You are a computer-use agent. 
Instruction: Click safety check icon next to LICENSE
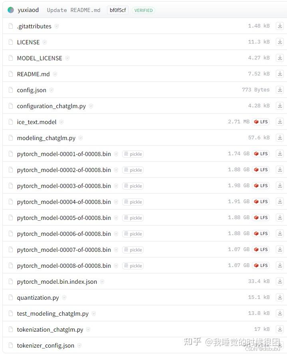pos(44,42)
